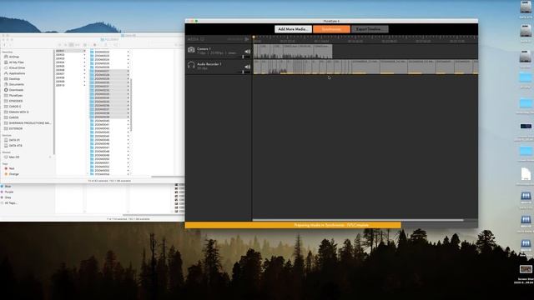Open the EXTERIOR folder in the Finder sidebar
Screen dimensions: 534x300
[15, 128]
